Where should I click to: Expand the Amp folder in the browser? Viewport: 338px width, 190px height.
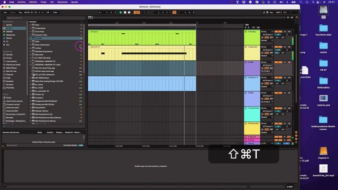point(31,25)
